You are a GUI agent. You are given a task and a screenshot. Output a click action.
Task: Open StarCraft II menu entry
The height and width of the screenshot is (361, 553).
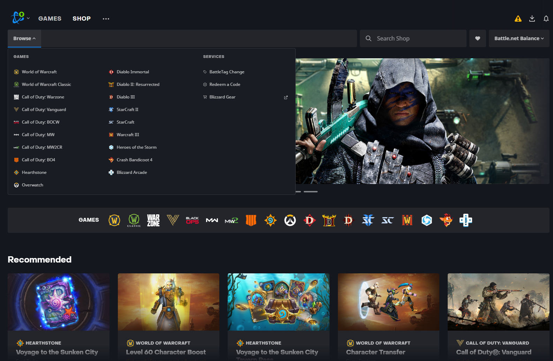pyautogui.click(x=123, y=110)
